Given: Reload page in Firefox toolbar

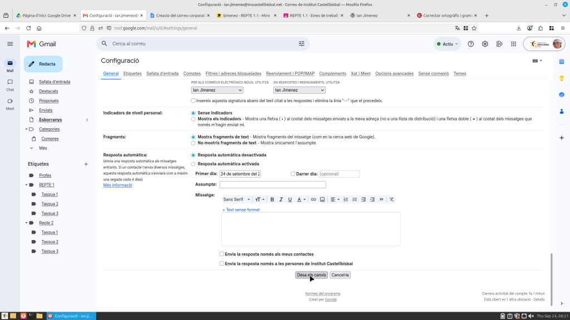Looking at the screenshot, I should coord(28,28).
